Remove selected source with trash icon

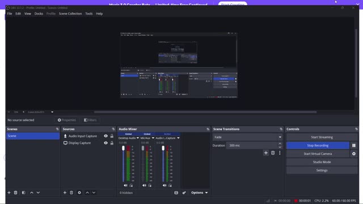coord(71,193)
